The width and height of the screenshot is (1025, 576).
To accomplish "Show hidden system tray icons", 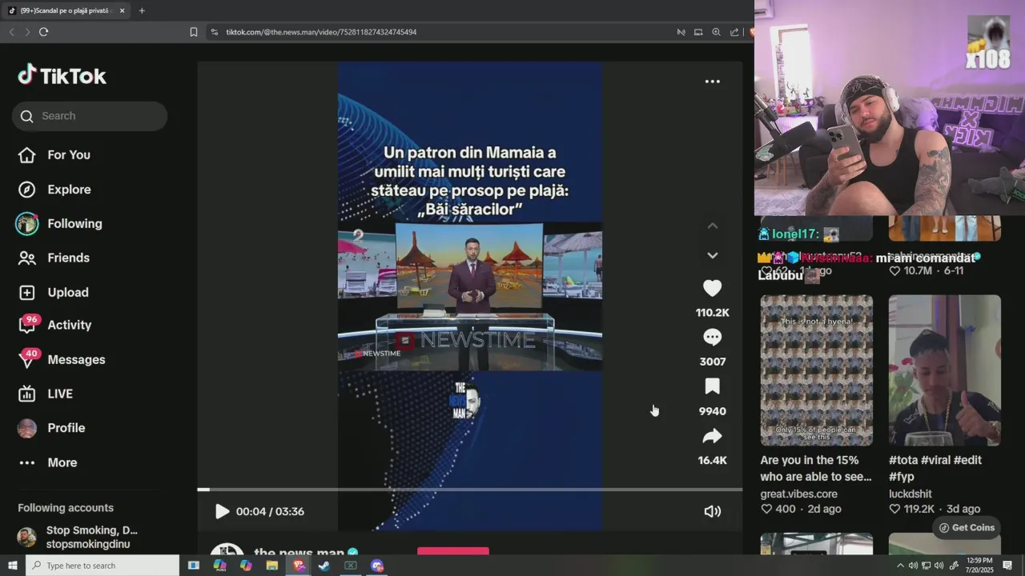I will point(900,566).
